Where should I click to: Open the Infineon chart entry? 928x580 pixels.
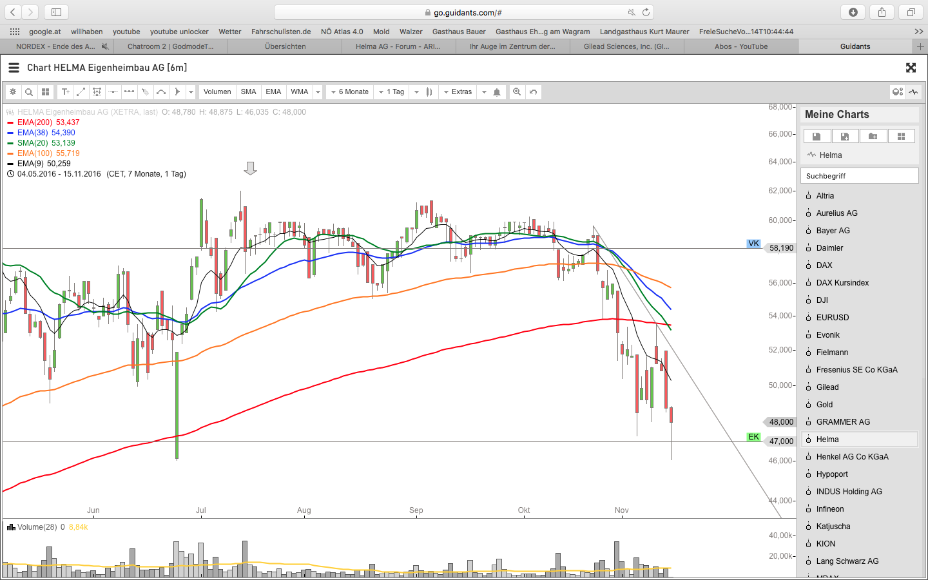859,509
